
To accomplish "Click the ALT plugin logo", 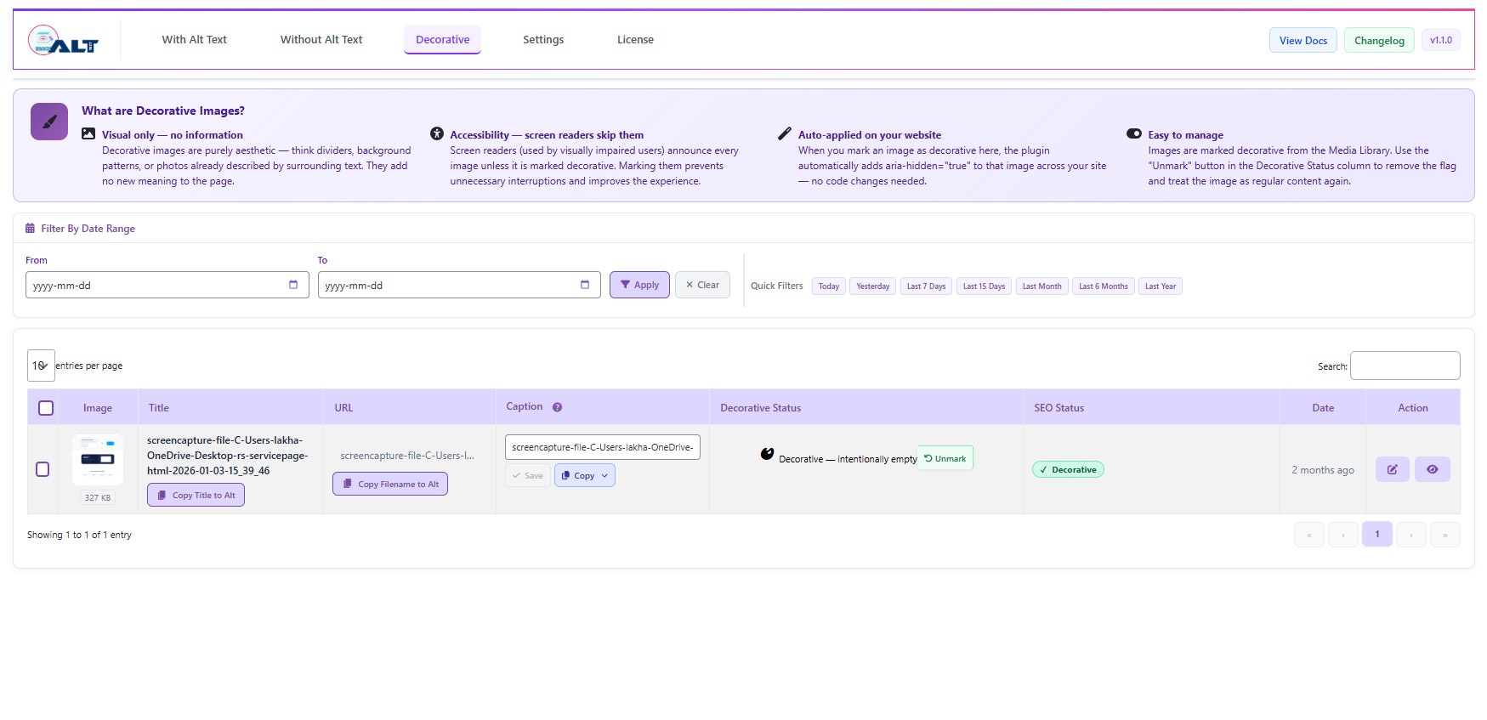I will click(63, 40).
